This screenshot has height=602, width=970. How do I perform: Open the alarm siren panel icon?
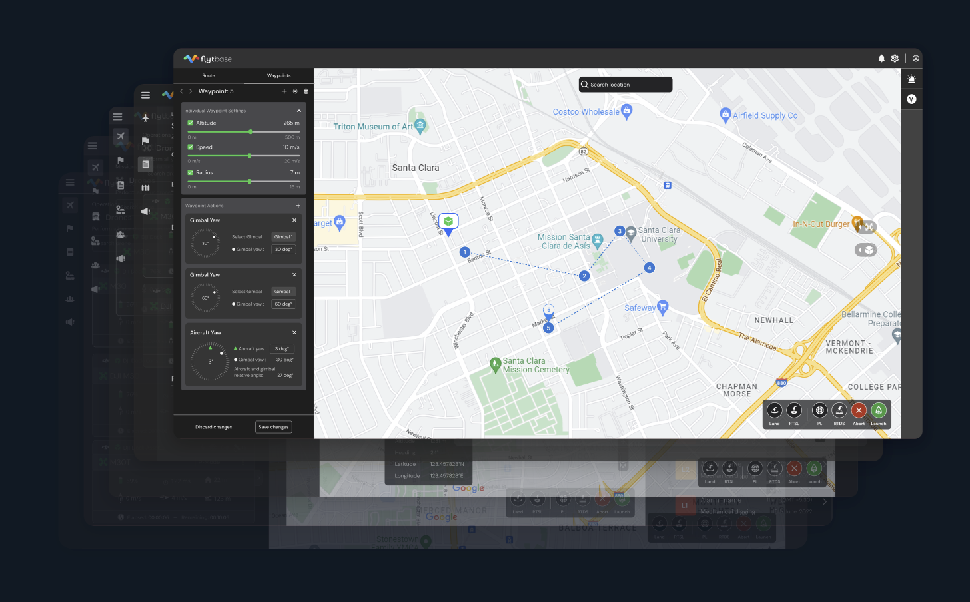(x=911, y=79)
